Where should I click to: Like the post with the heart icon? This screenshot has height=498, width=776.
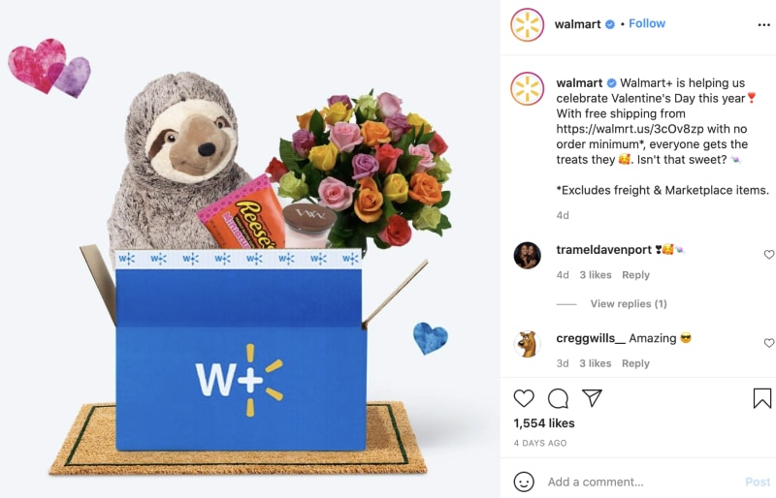coord(524,398)
